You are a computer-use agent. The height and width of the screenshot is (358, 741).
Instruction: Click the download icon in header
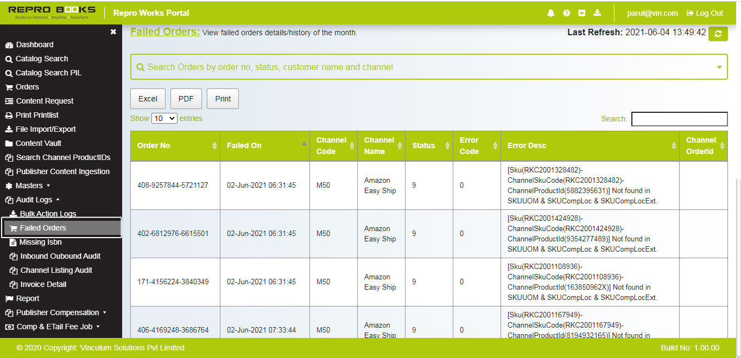[597, 13]
